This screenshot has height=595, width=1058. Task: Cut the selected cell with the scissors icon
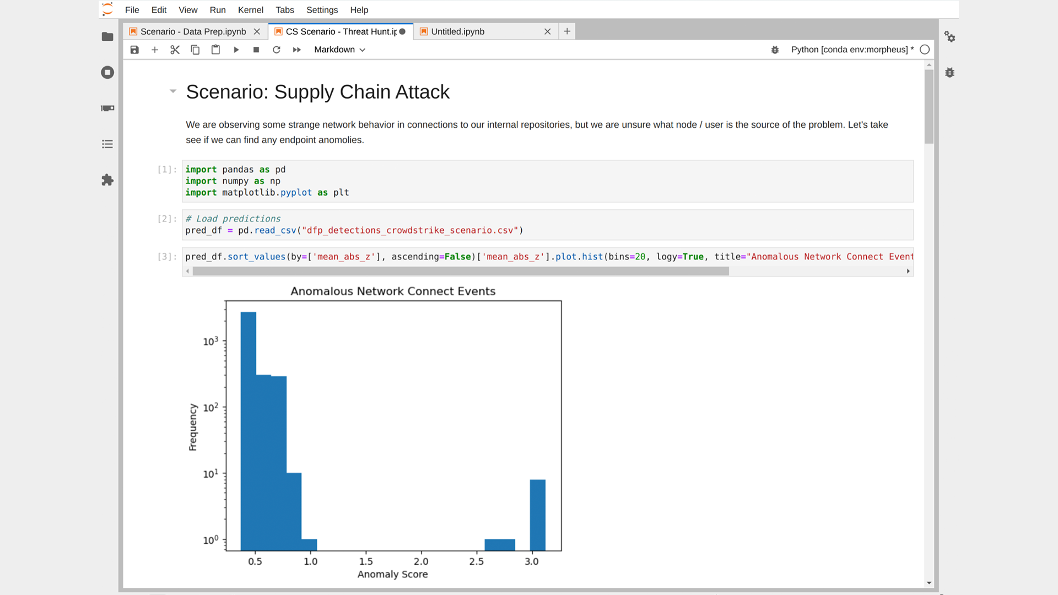coord(175,50)
